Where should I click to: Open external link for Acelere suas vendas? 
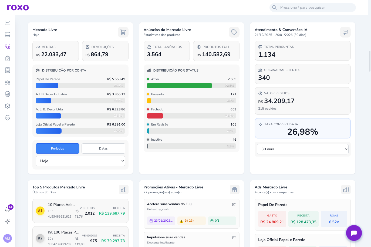(x=234, y=204)
